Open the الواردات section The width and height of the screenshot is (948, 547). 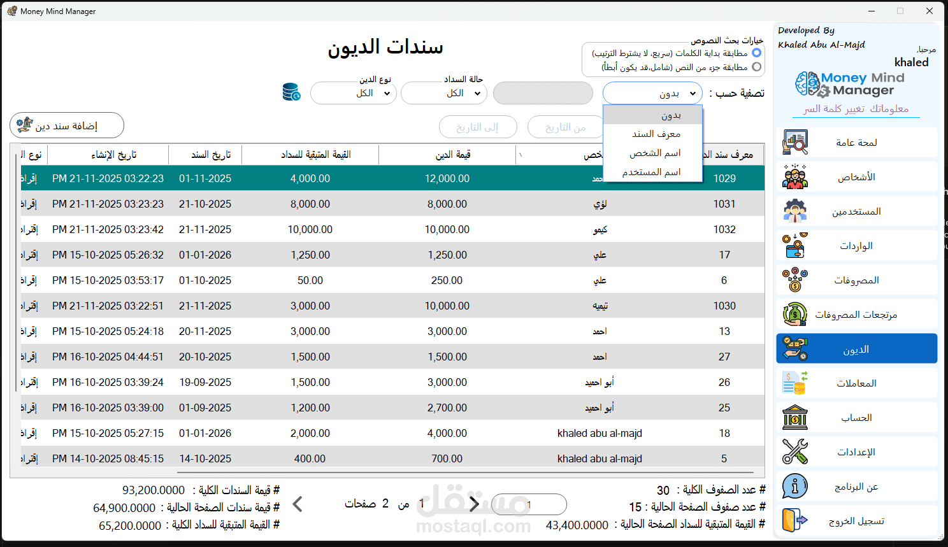point(856,246)
